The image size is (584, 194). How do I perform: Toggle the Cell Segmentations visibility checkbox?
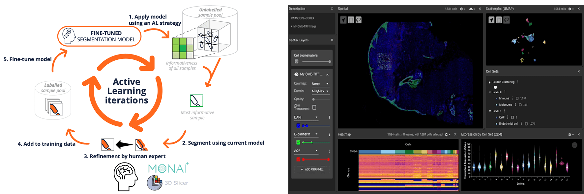pos(297,61)
